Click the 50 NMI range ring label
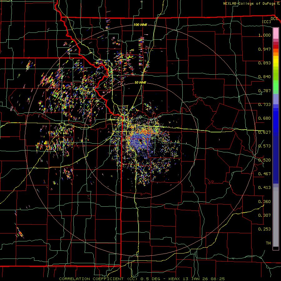Screen dimensions: 281x281 [140, 82]
